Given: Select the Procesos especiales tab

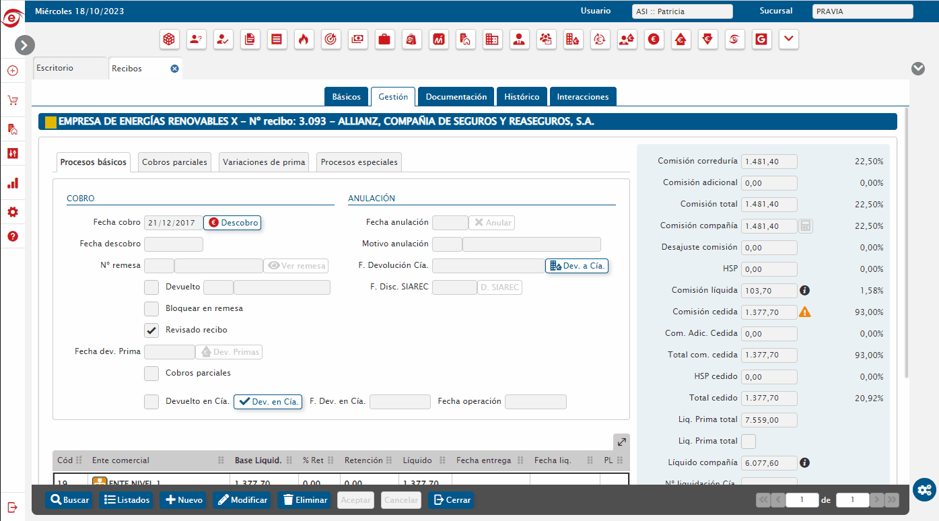Looking at the screenshot, I should [359, 162].
